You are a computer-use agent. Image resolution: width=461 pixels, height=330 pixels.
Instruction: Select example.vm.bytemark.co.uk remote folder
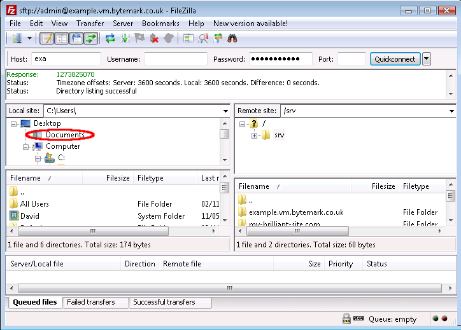pyautogui.click(x=296, y=212)
